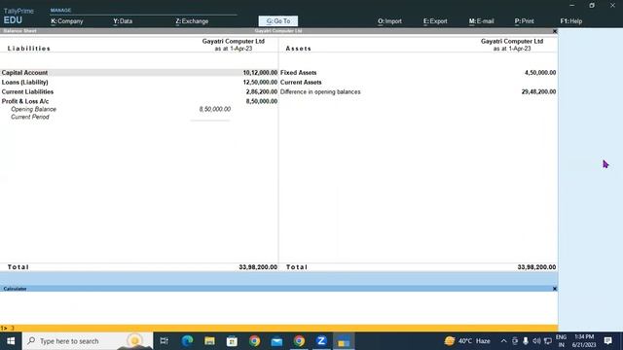Open the first Chrome taskbar icon
623x350 pixels.
254,341
